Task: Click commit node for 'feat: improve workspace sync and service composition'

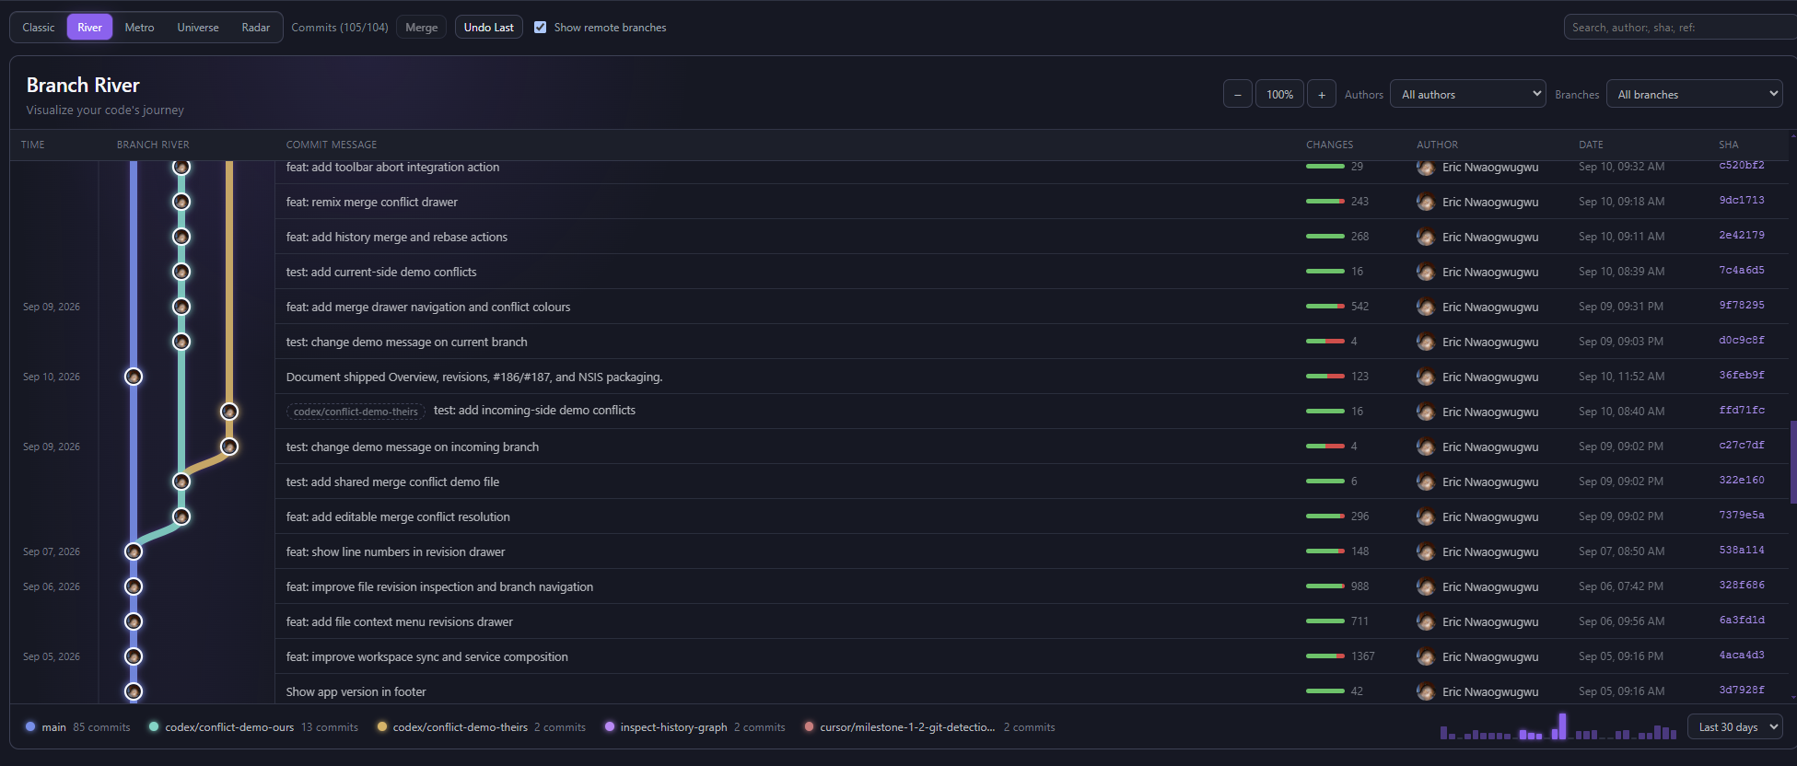Action: click(134, 656)
